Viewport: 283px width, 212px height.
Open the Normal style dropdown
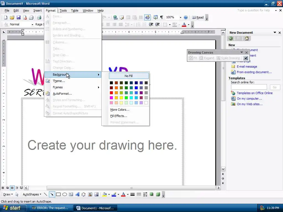click(32, 24)
